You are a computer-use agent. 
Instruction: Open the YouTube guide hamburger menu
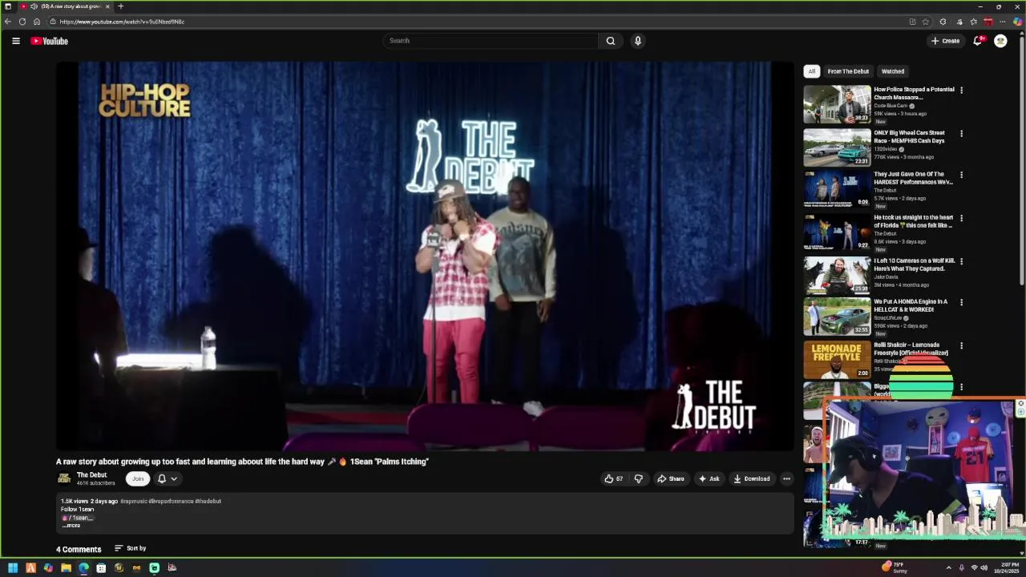click(x=15, y=41)
